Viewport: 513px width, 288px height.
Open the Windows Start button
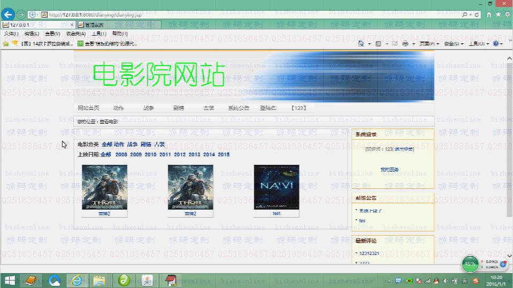pyautogui.click(x=10, y=281)
